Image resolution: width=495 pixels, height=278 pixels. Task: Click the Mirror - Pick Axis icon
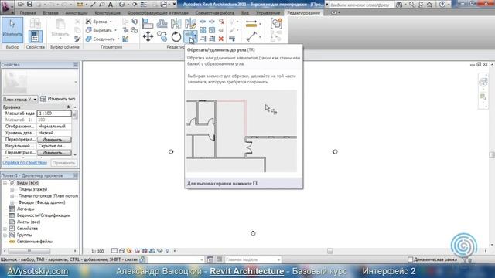176,24
